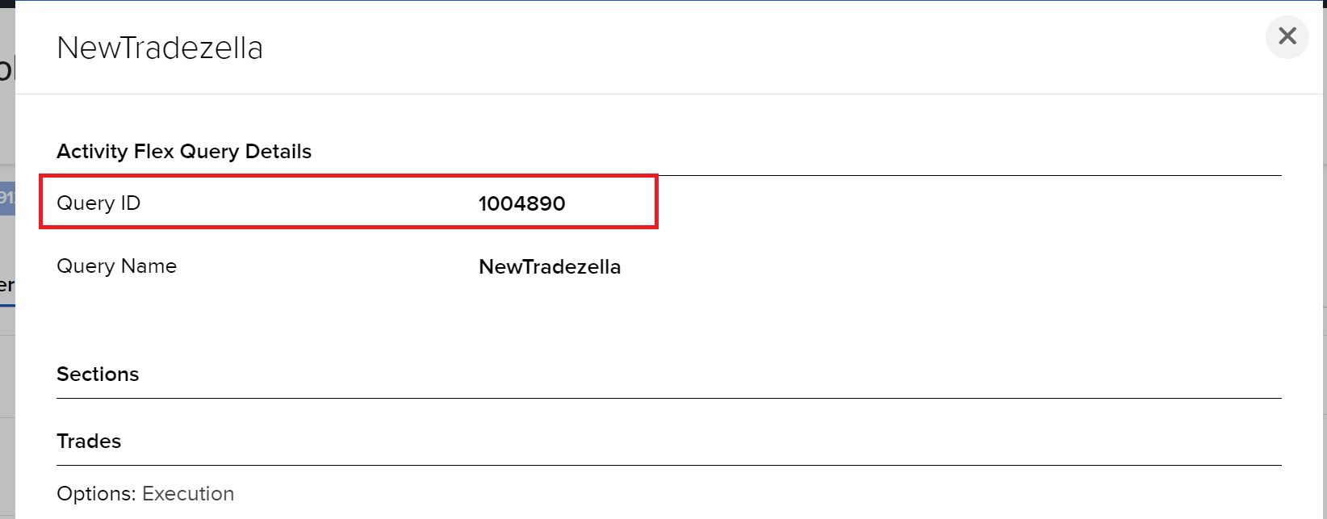Viewport: 1327px width, 519px height.
Task: Click the divider line beneath Trades heading
Action: [668, 465]
